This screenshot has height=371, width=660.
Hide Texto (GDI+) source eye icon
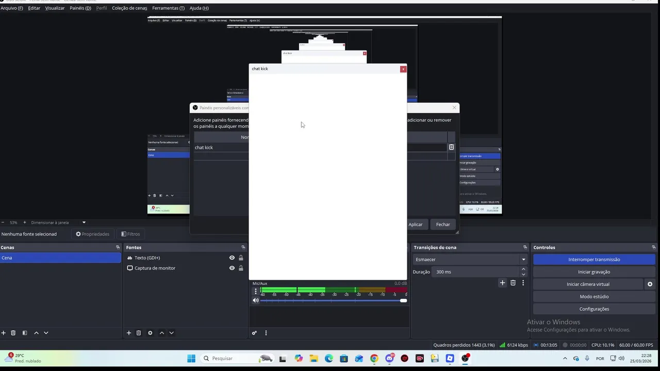pos(232,258)
